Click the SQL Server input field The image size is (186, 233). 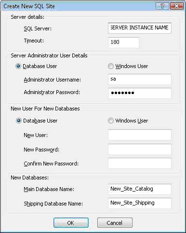(x=140, y=28)
